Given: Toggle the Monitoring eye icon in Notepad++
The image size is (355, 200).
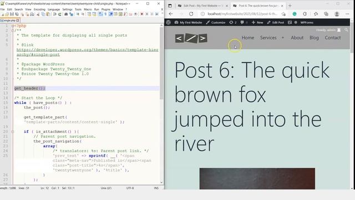Looking at the screenshot, I should [x=135, y=14].
